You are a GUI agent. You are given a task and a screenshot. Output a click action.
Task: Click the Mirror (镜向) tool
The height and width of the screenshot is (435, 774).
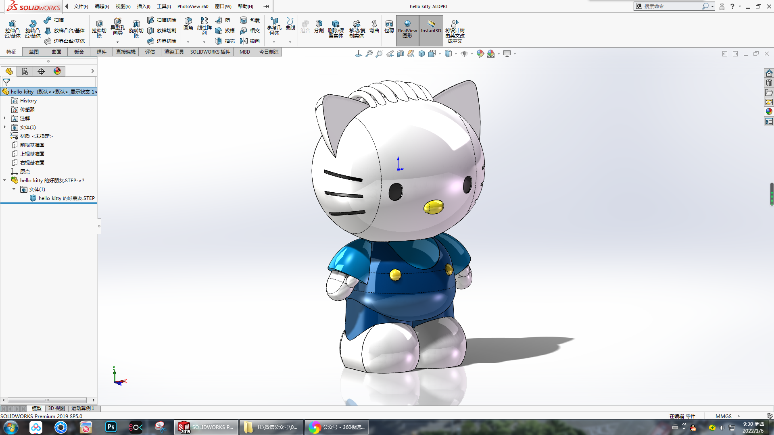click(250, 41)
